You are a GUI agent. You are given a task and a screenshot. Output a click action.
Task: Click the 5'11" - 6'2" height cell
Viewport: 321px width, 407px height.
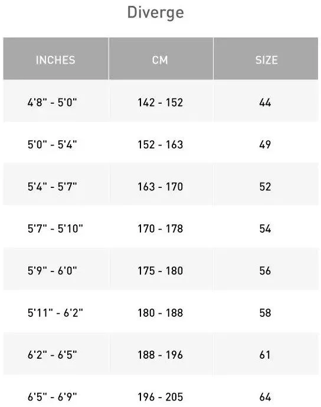pos(55,313)
